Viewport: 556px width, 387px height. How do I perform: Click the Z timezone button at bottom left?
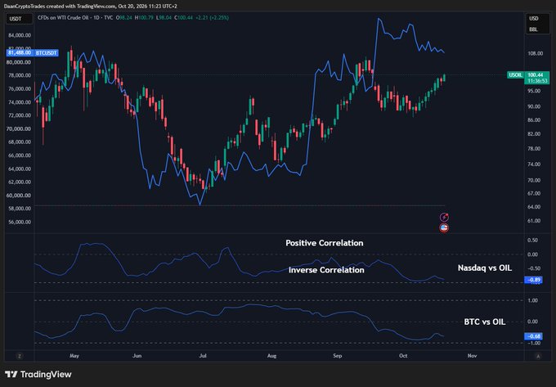pyautogui.click(x=20, y=356)
